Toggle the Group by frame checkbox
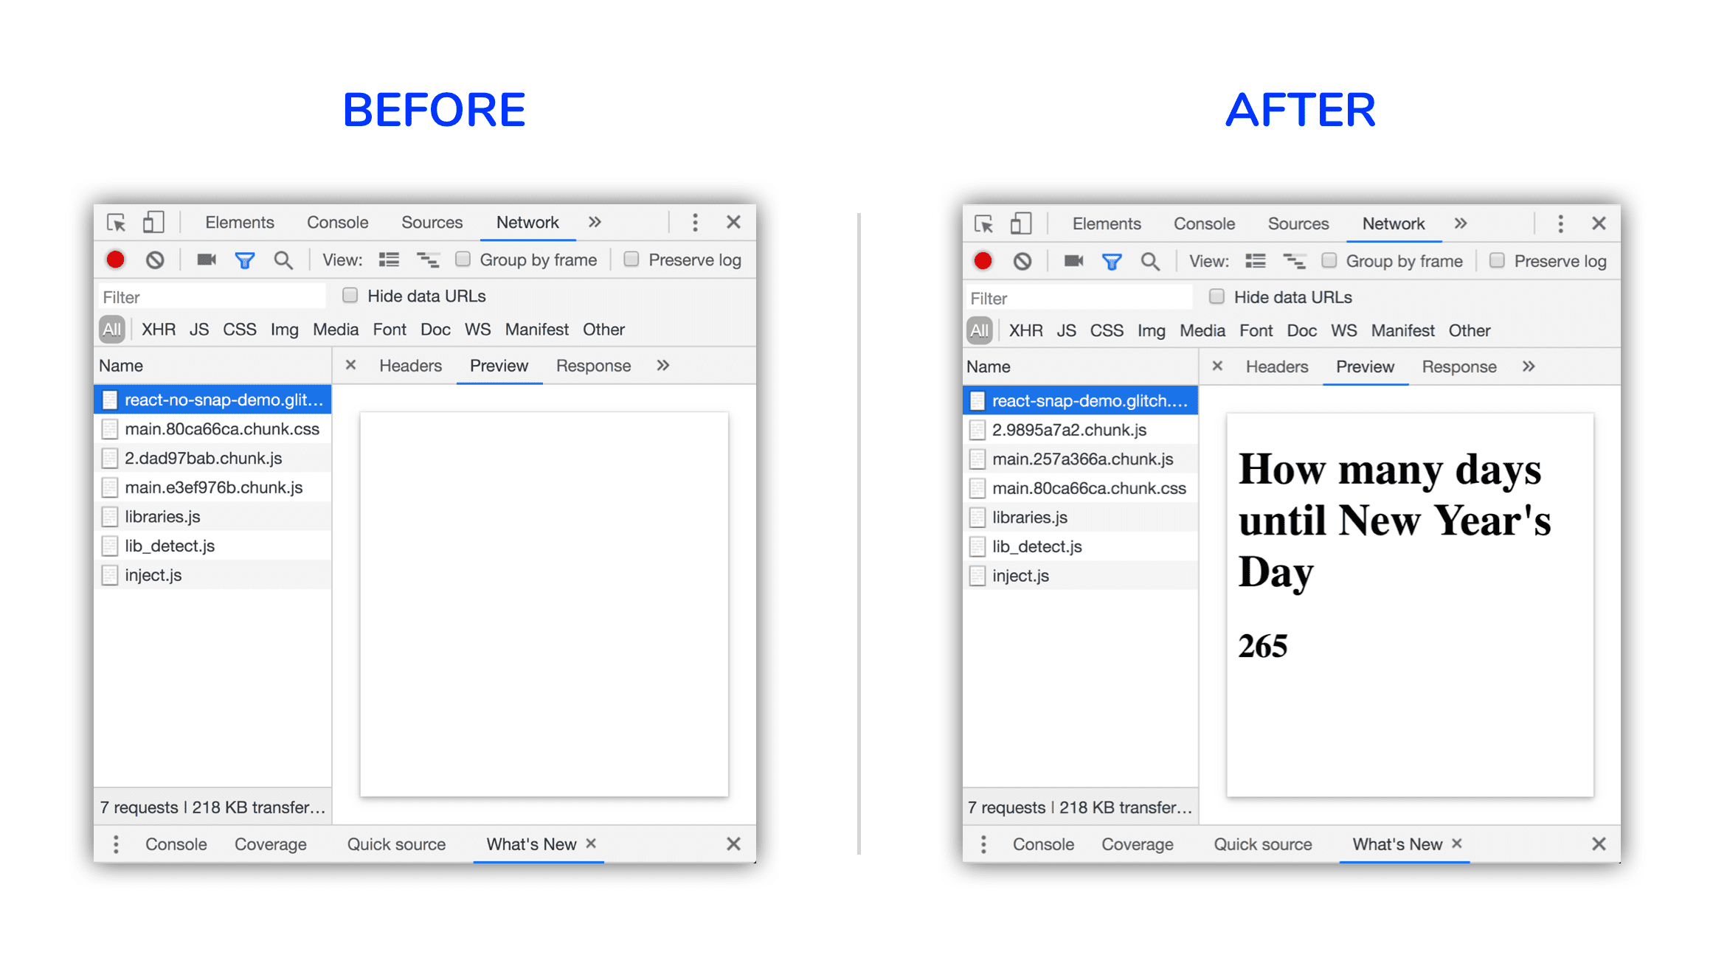 click(x=463, y=260)
